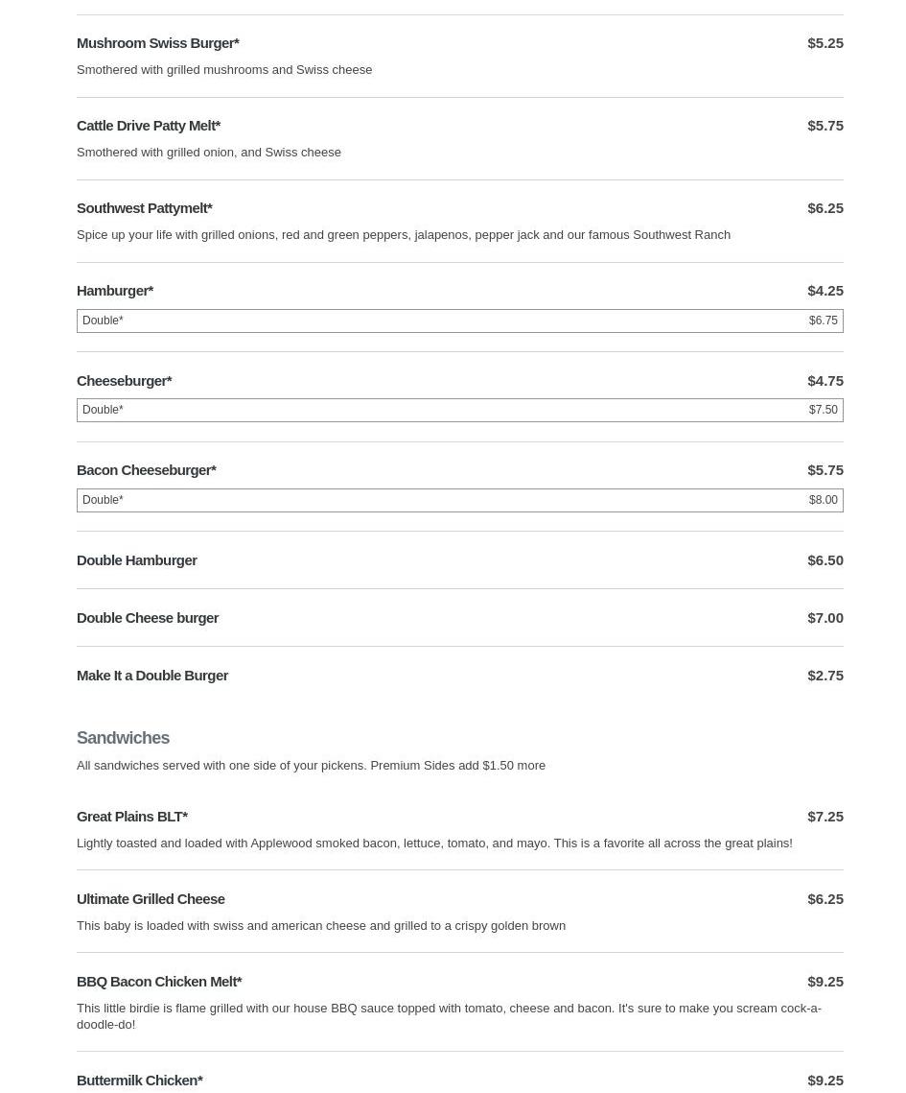Open the Great Plains BLT item
The height and width of the screenshot is (1093, 906).
click(x=132, y=817)
